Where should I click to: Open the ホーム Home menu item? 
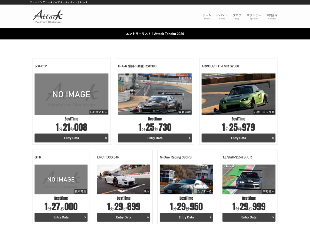(207, 17)
